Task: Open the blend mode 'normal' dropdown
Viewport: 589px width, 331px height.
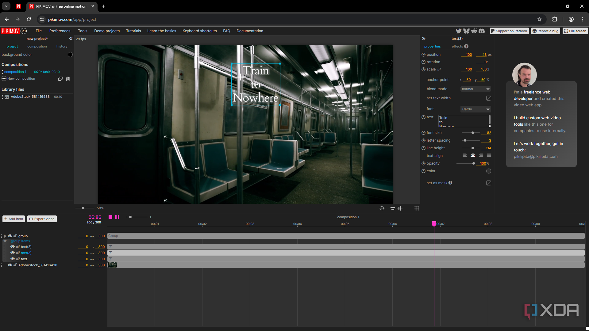Action: pos(475,89)
